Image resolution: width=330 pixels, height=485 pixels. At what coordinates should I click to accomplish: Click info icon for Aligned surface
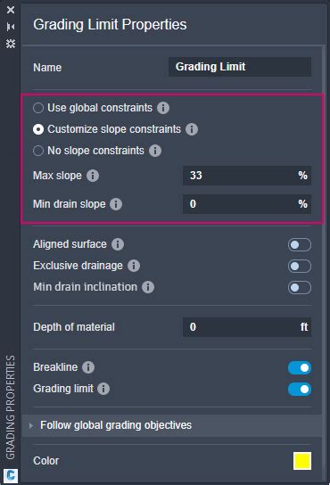118,244
